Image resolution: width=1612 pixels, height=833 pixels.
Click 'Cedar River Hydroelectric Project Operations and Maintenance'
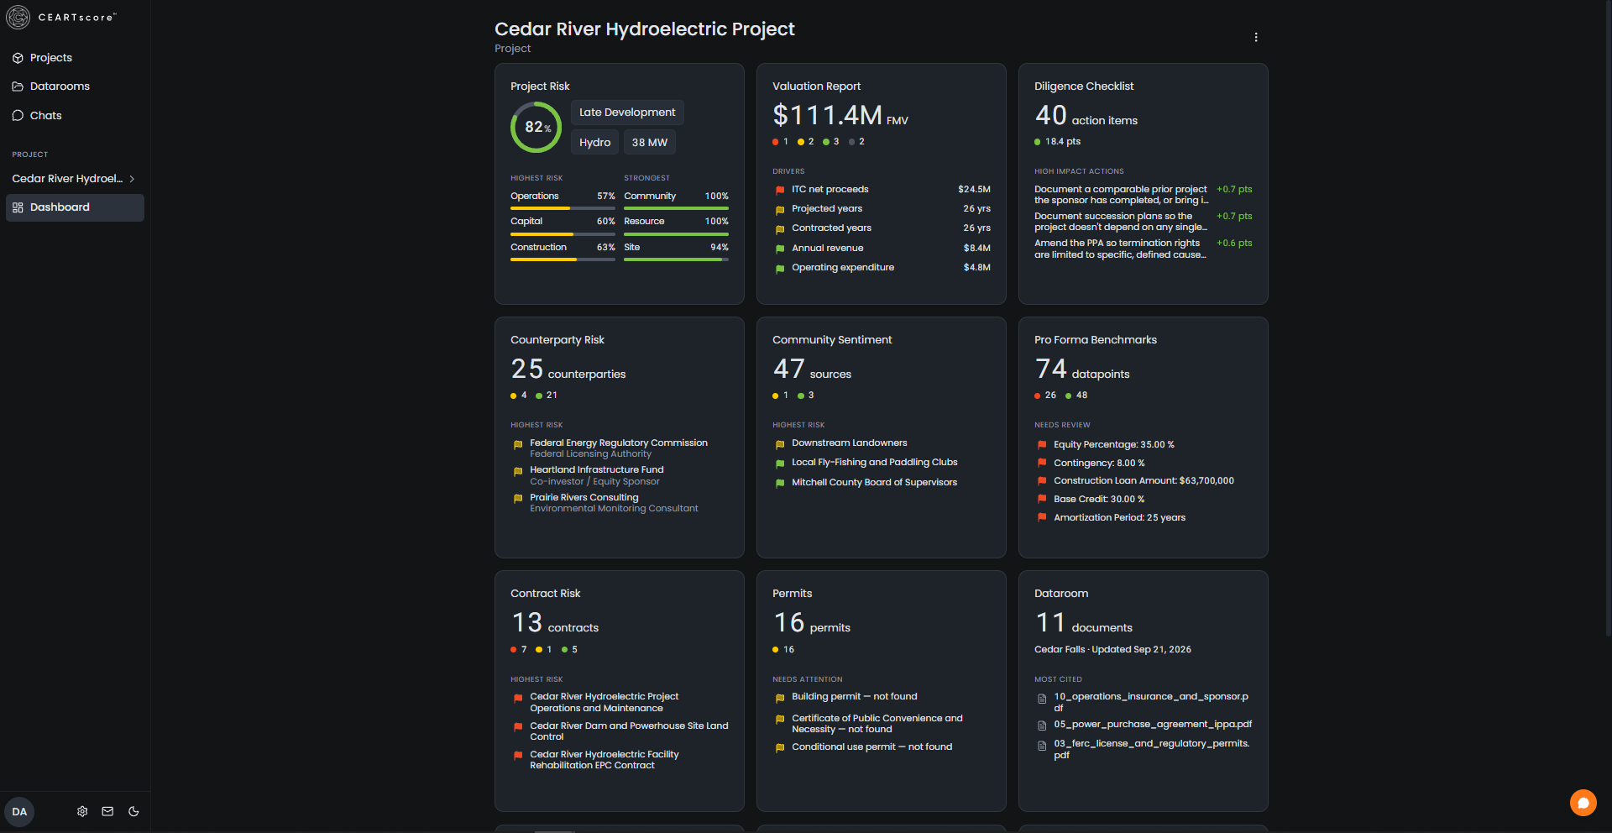(604, 703)
